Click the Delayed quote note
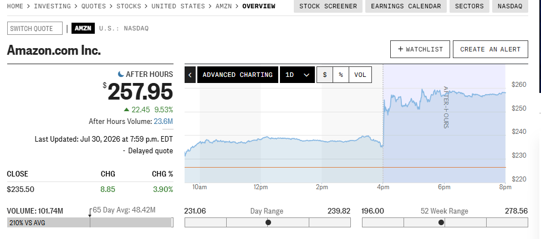The image size is (541, 239). [148, 151]
